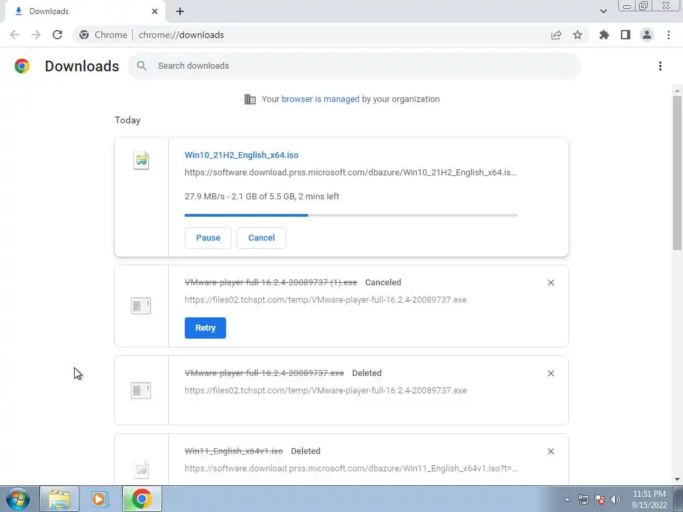Reload the downloads page

[57, 35]
